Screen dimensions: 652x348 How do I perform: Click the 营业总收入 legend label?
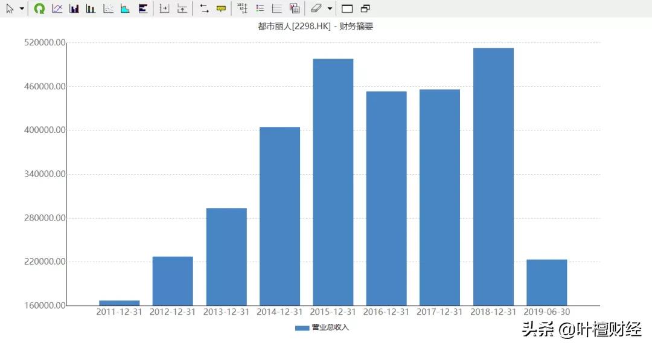tap(330, 327)
